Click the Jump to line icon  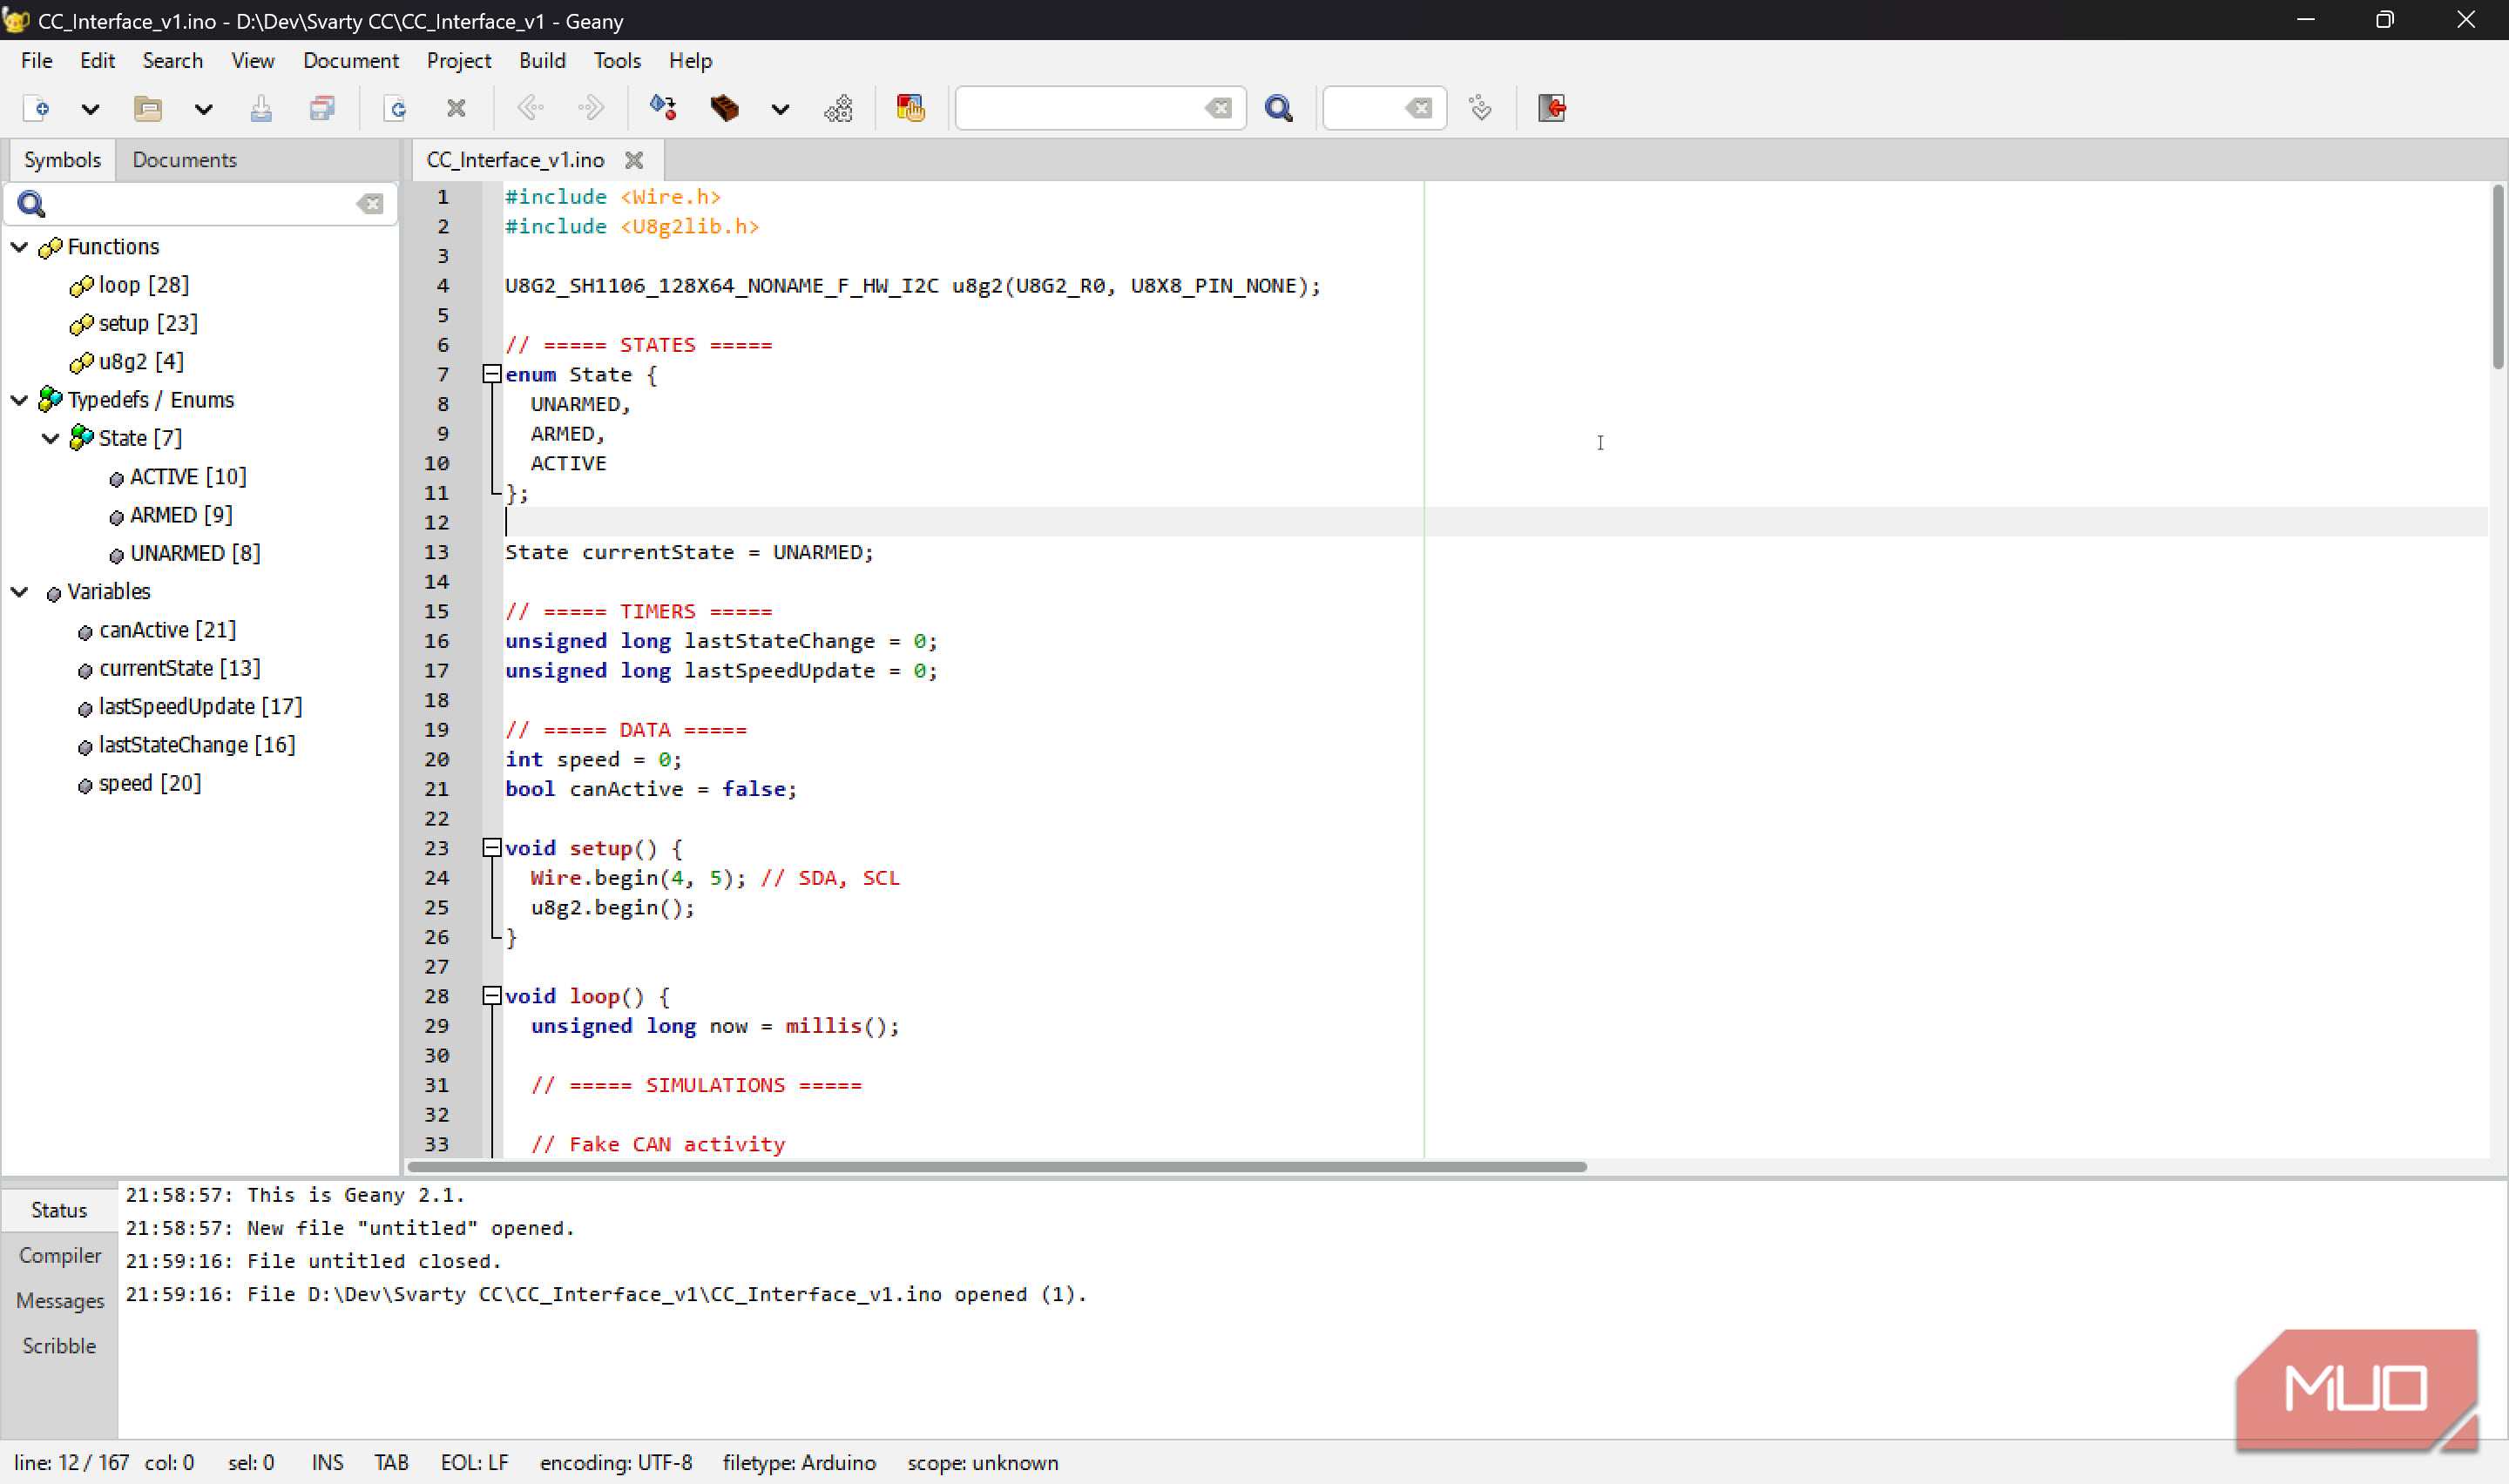[1481, 108]
